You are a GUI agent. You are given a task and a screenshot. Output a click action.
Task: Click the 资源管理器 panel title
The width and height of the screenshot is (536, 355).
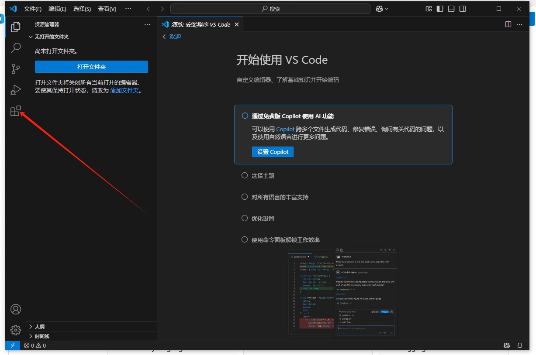(47, 24)
